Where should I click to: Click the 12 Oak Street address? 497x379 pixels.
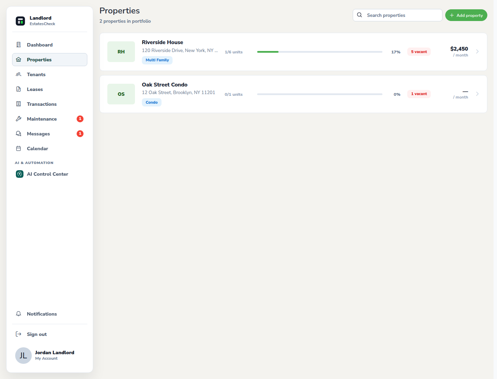[x=178, y=92]
